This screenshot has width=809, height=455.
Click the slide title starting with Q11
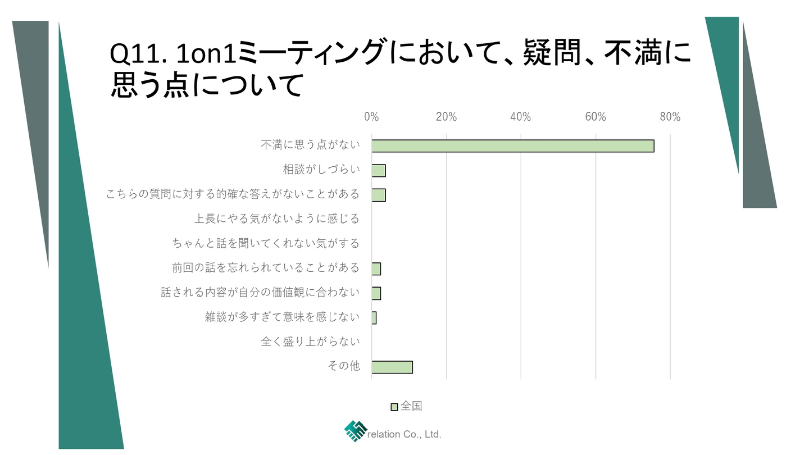coord(399,69)
